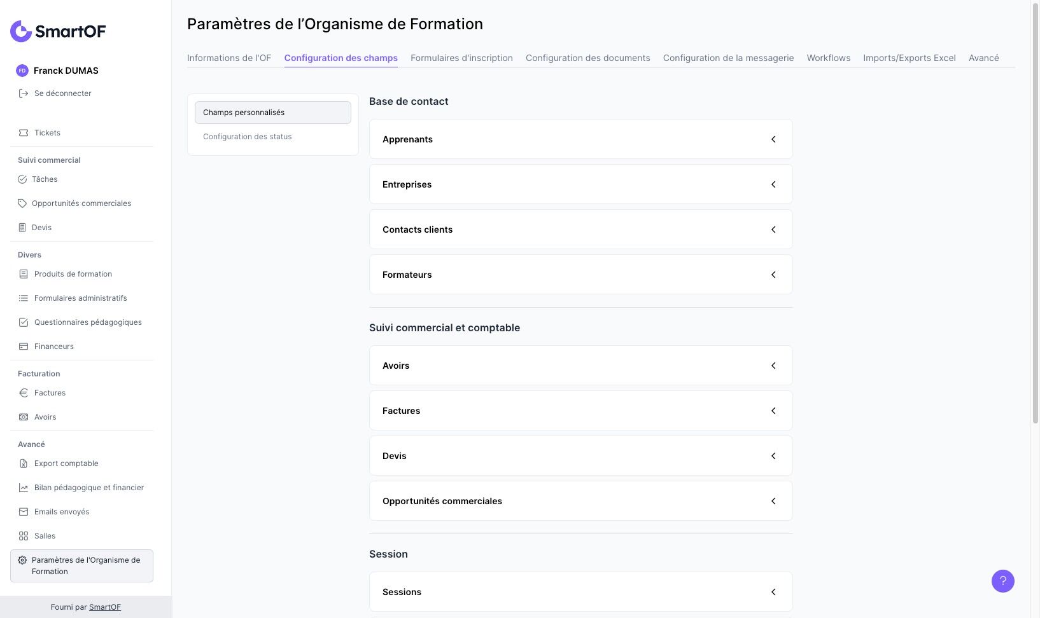The image size is (1040, 618).
Task: Click the Factures euro icon
Action: tap(24, 393)
